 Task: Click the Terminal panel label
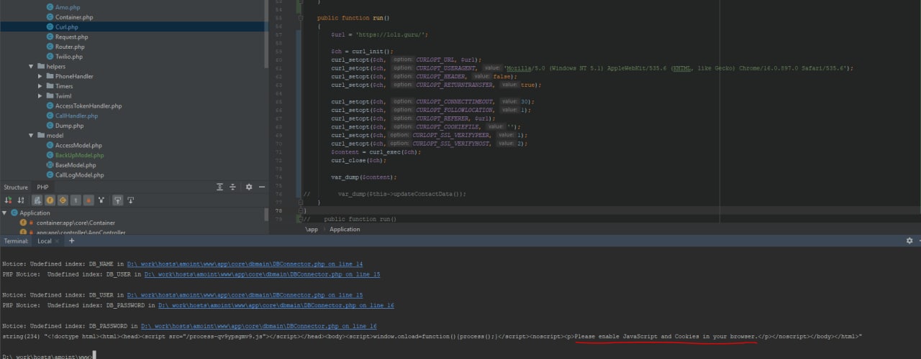pyautogui.click(x=16, y=241)
